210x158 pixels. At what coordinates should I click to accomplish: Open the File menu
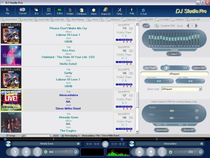point(8,11)
